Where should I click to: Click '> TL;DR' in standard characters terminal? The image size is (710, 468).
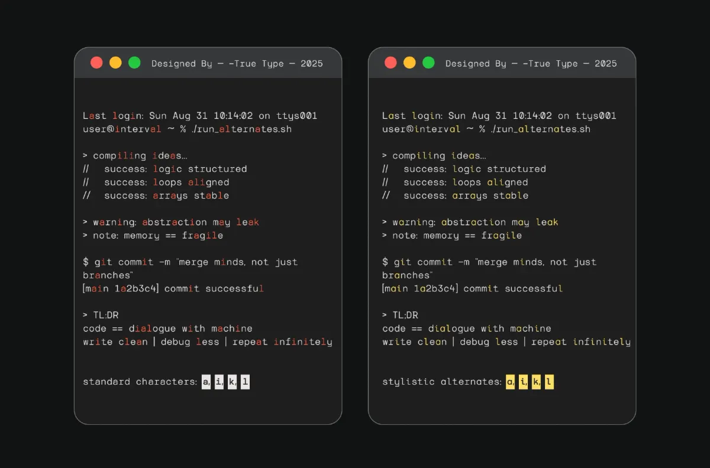[101, 316]
